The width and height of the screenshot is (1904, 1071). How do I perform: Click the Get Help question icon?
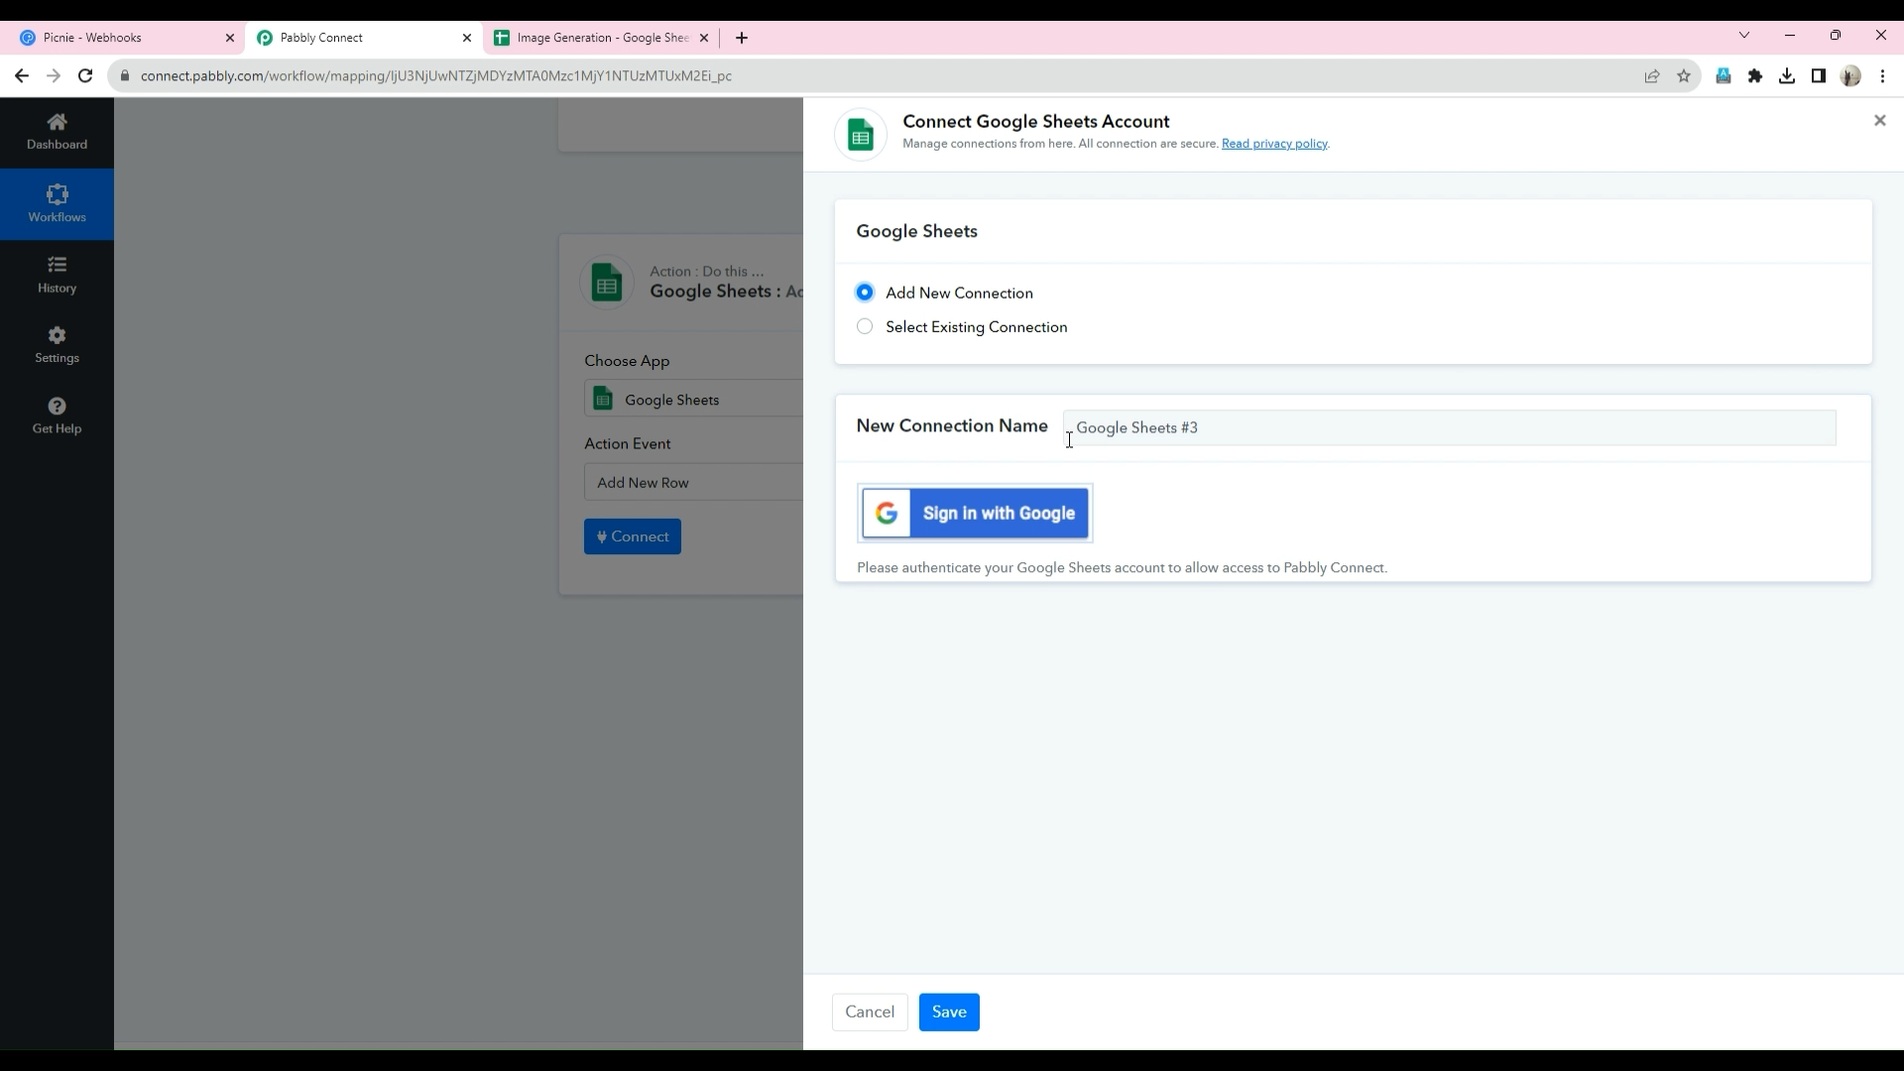(x=57, y=416)
